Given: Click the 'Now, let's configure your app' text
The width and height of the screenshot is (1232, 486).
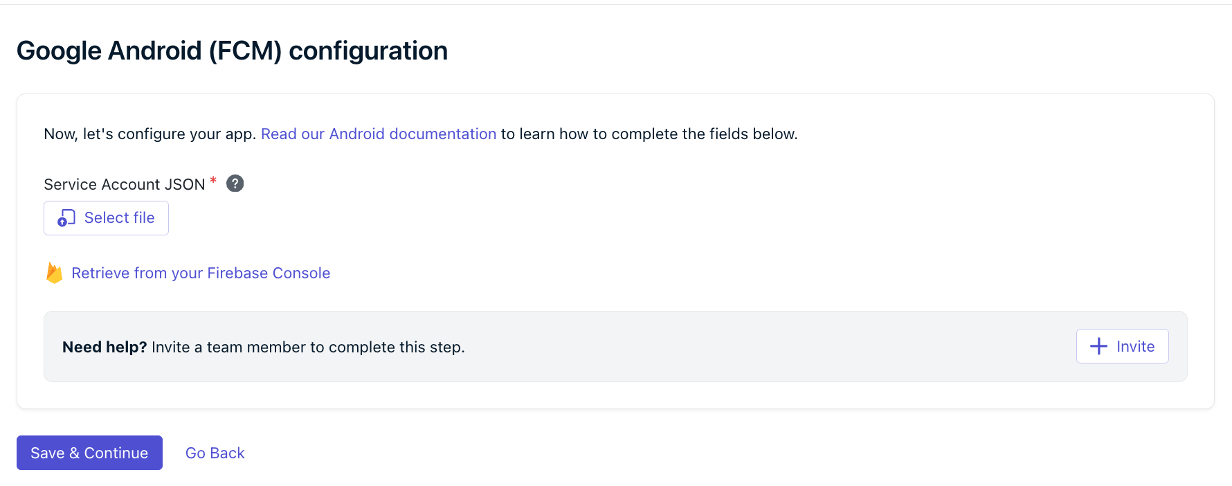Looking at the screenshot, I should (x=150, y=134).
